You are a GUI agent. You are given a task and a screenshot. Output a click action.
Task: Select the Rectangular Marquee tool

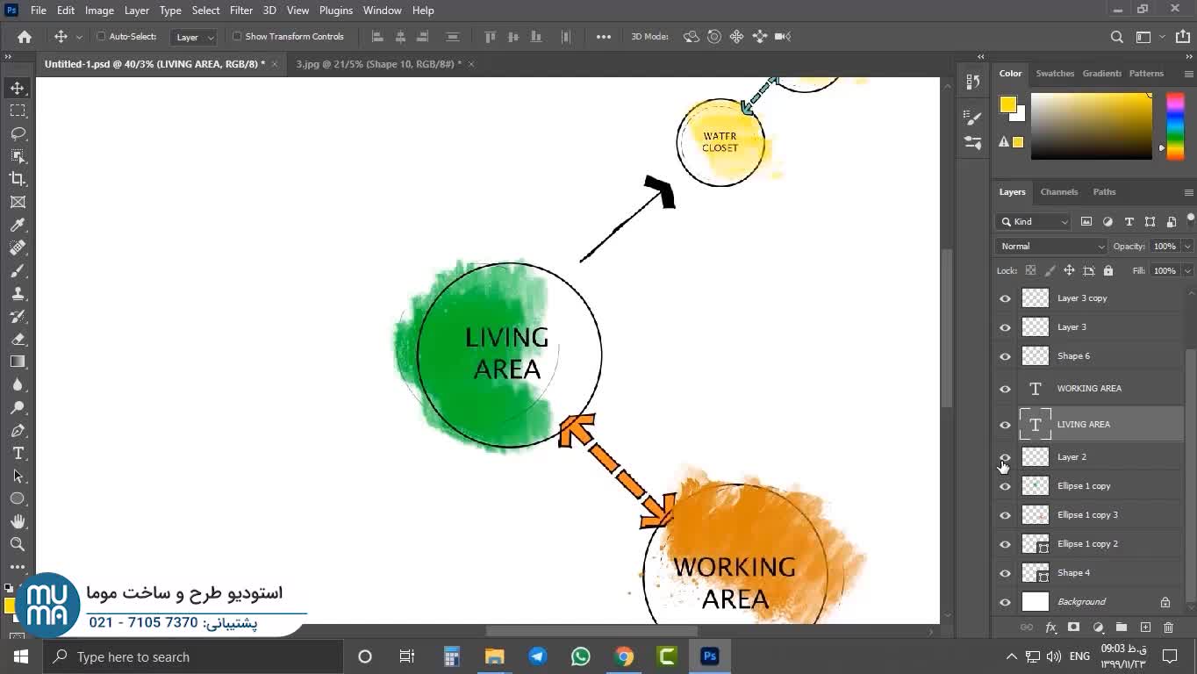(18, 111)
